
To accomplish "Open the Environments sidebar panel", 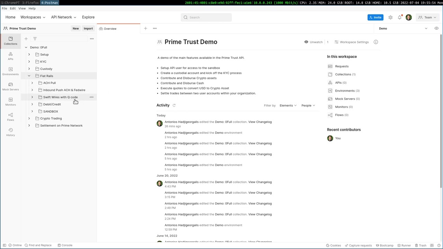I will 10,71.
